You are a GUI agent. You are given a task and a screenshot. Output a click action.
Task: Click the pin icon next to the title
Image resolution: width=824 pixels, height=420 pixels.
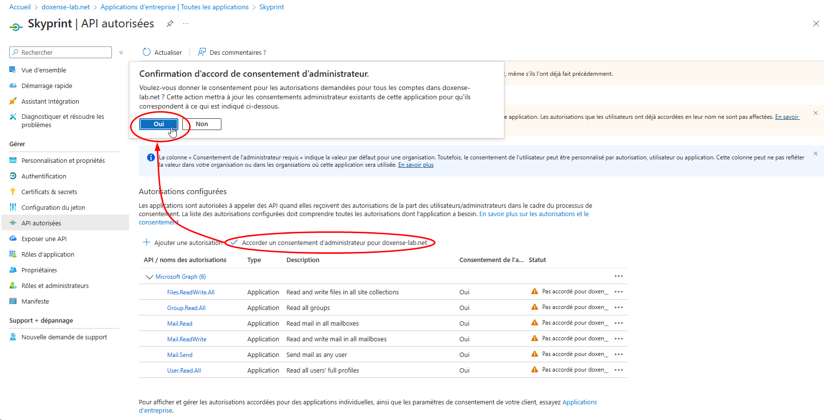(170, 23)
